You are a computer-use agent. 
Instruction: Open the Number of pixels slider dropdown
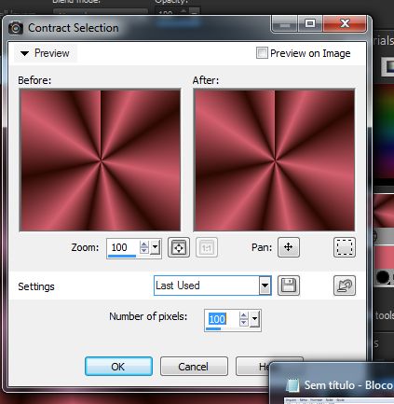254,319
